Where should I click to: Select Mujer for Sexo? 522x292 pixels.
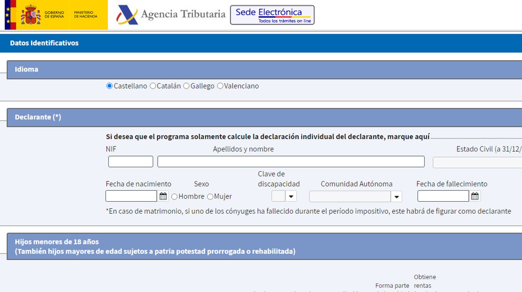coord(210,197)
